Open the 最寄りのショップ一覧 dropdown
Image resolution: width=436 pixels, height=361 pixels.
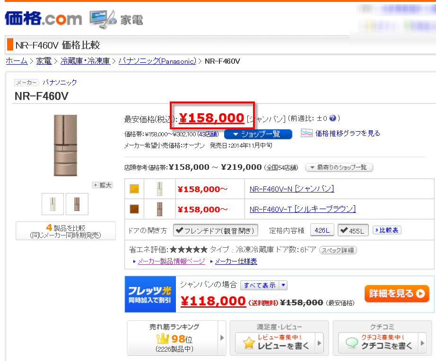(339, 168)
